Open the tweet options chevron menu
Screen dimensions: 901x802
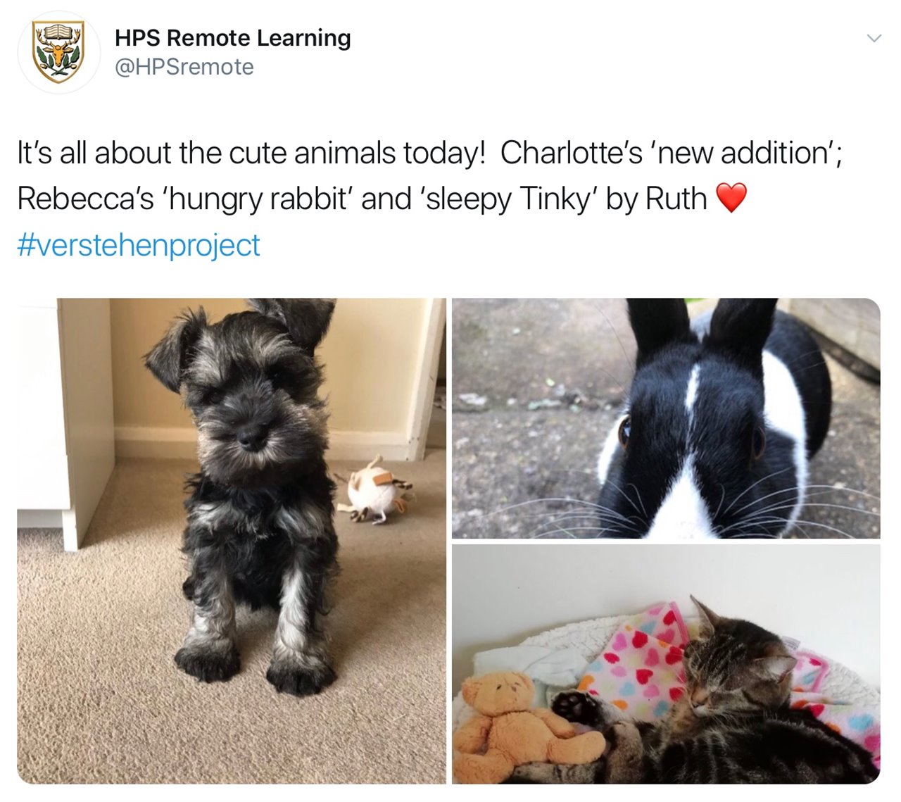click(x=874, y=38)
